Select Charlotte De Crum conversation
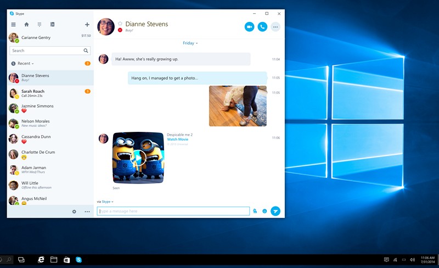This screenshot has height=268, width=439. pyautogui.click(x=50, y=154)
